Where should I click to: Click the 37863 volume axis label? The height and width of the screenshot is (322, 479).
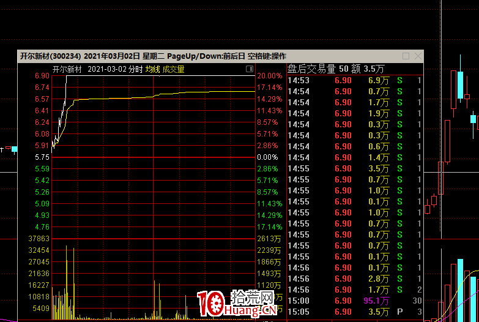[38, 238]
